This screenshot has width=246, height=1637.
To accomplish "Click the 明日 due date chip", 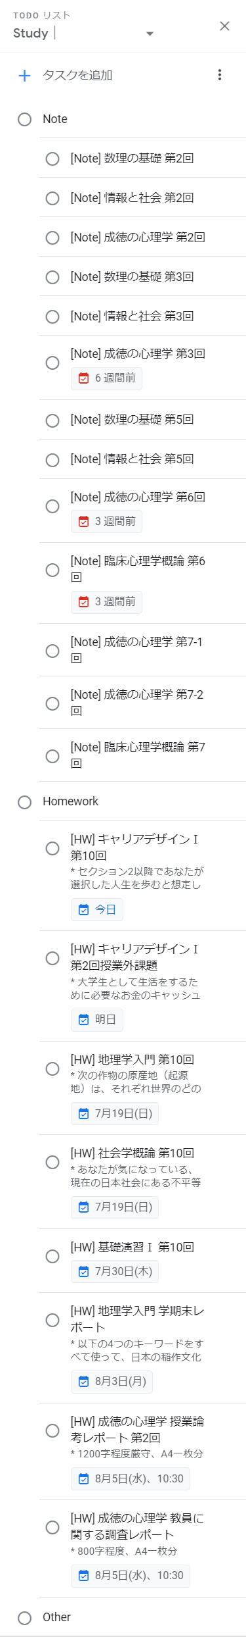I will (x=97, y=1020).
